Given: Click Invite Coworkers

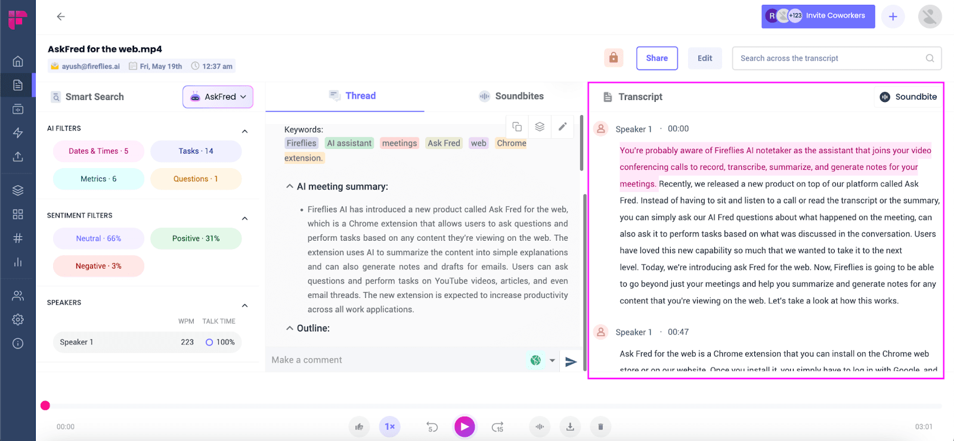Looking at the screenshot, I should (x=818, y=16).
